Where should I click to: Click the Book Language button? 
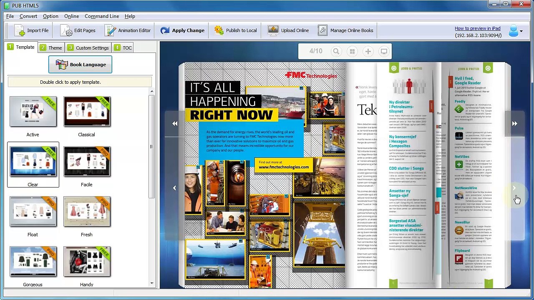(80, 65)
